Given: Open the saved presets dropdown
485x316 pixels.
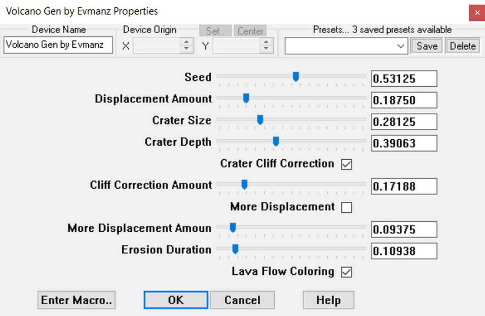Looking at the screenshot, I should click(x=401, y=46).
